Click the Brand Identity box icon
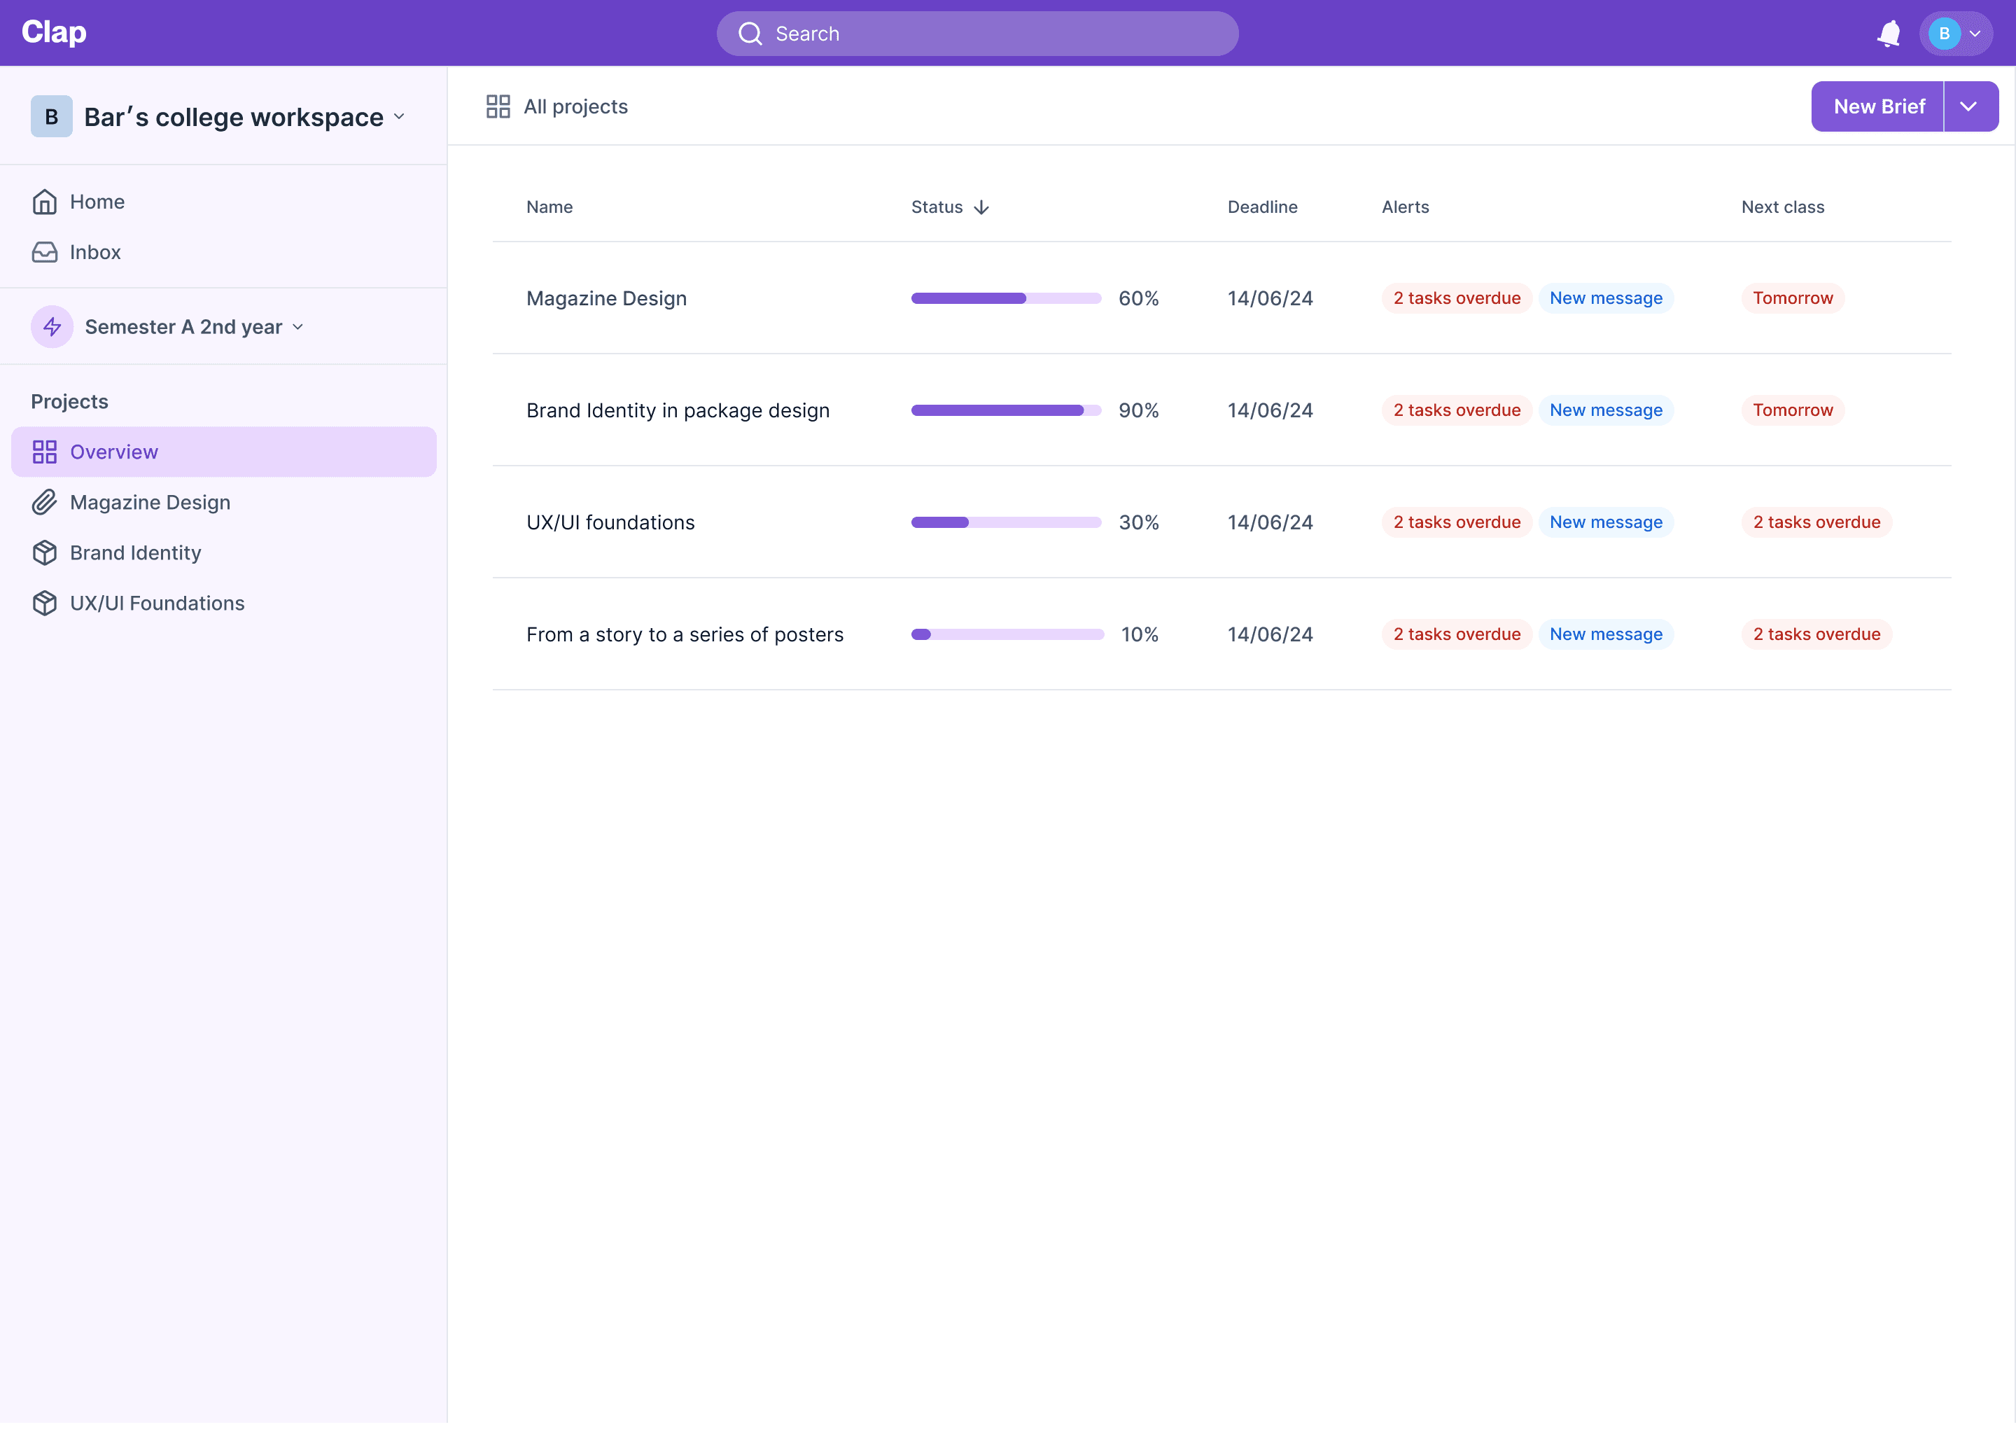 point(44,552)
